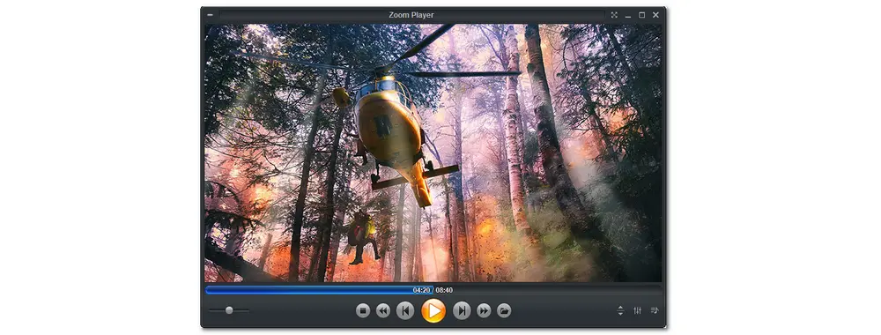Click the helicopter video area
This screenshot has height=335, width=881.
[x=433, y=153]
